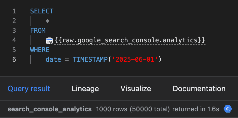Click the TIMESTAMP function name
This screenshot has height=118, width=238.
click(90, 60)
